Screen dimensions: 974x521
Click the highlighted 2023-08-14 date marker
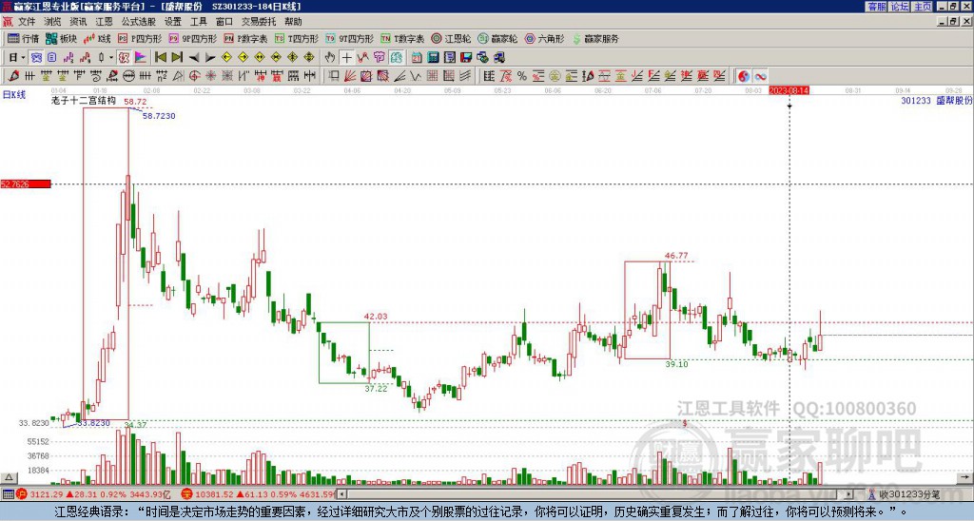click(x=789, y=90)
